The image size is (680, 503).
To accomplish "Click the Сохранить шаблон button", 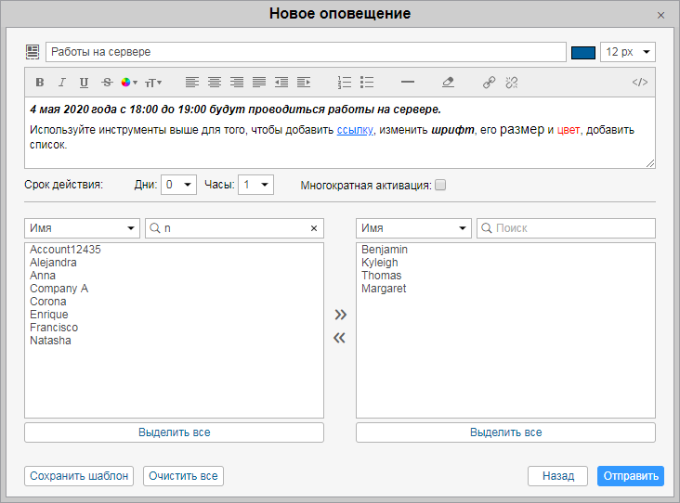I will (79, 476).
